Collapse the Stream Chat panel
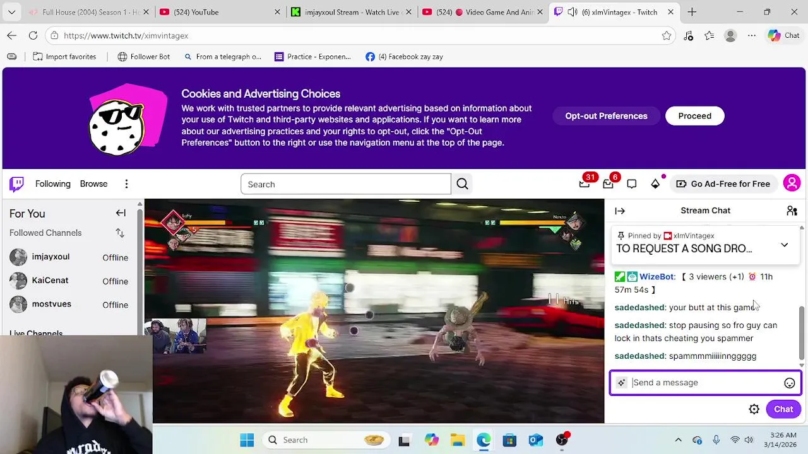808x454 pixels. pyautogui.click(x=620, y=211)
